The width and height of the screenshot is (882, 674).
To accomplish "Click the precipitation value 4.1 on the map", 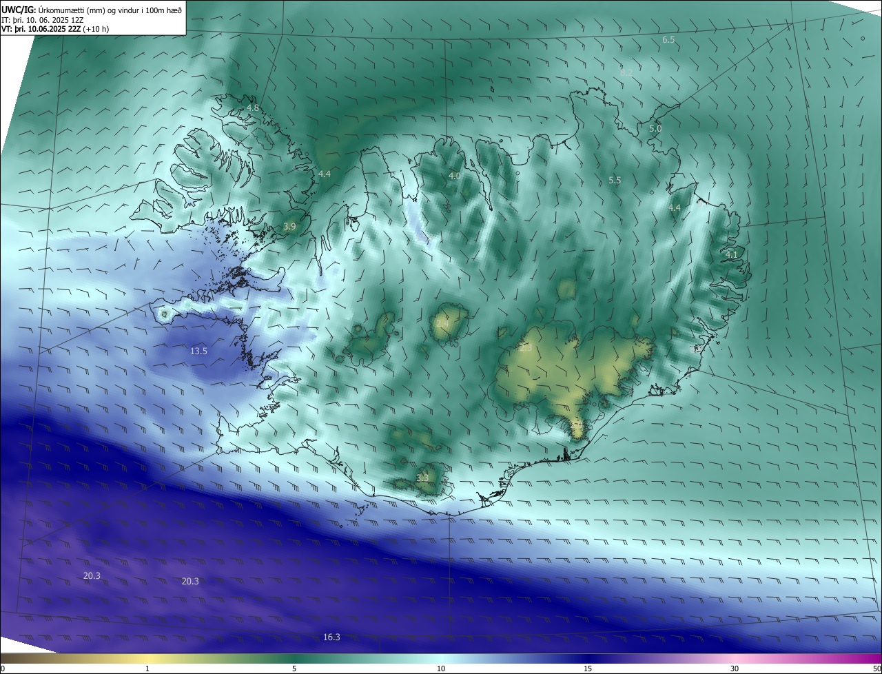I will tap(731, 254).
